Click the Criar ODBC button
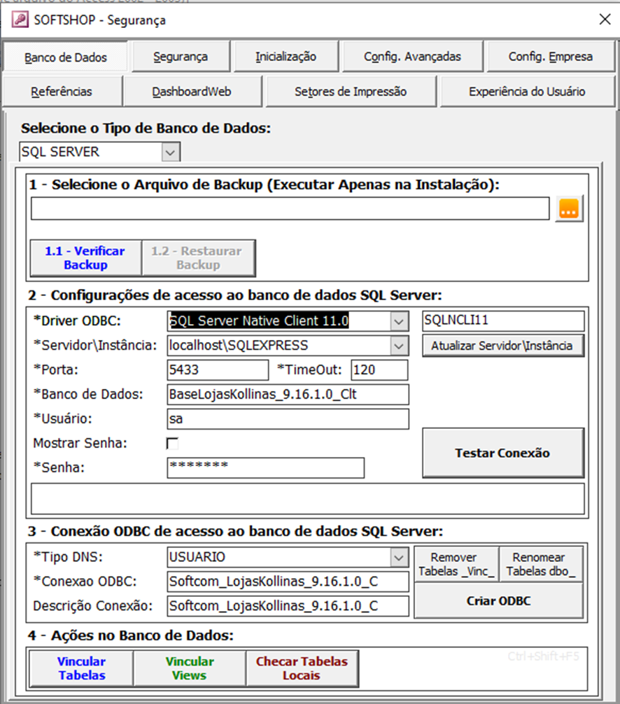 point(498,601)
